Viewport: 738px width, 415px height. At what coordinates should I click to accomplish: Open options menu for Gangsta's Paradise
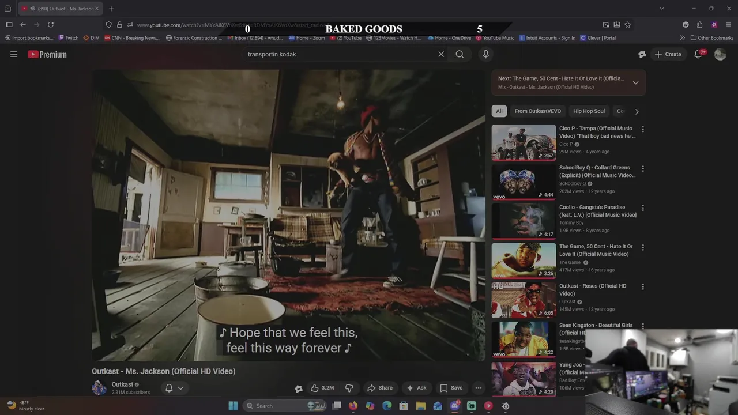click(x=643, y=207)
